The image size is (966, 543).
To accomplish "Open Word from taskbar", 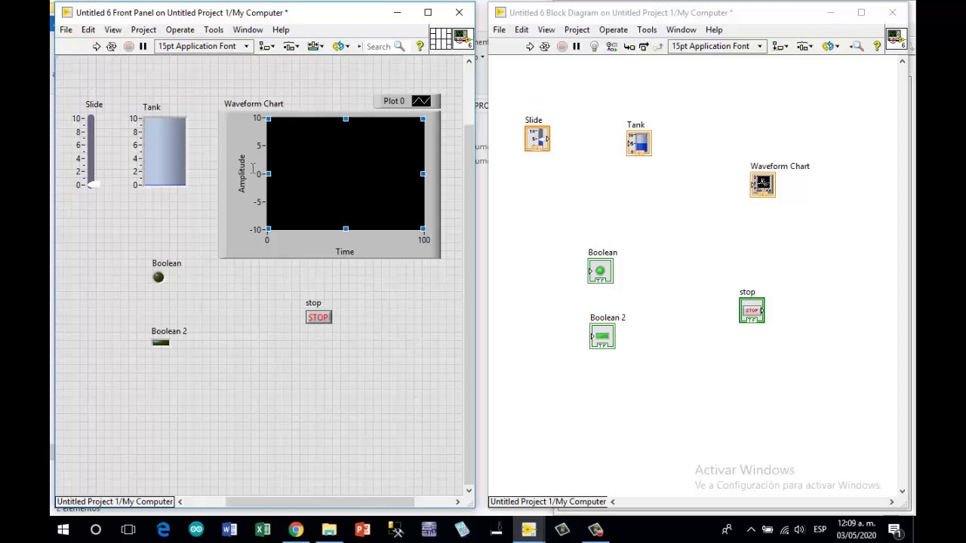I will tap(229, 529).
